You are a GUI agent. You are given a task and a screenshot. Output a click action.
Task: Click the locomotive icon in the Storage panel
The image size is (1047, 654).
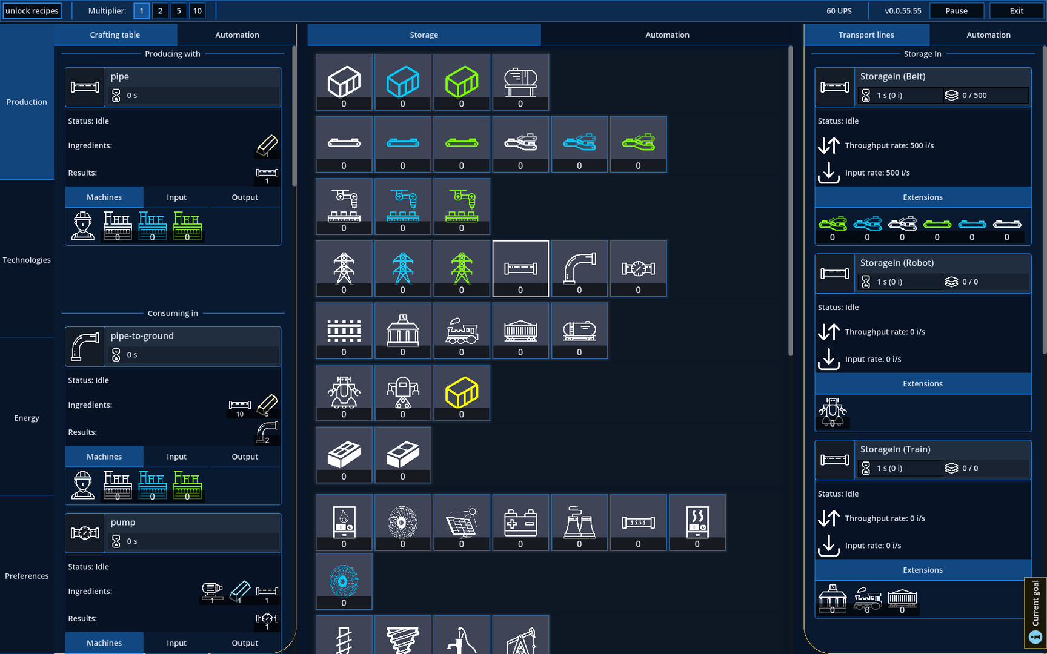pos(462,331)
